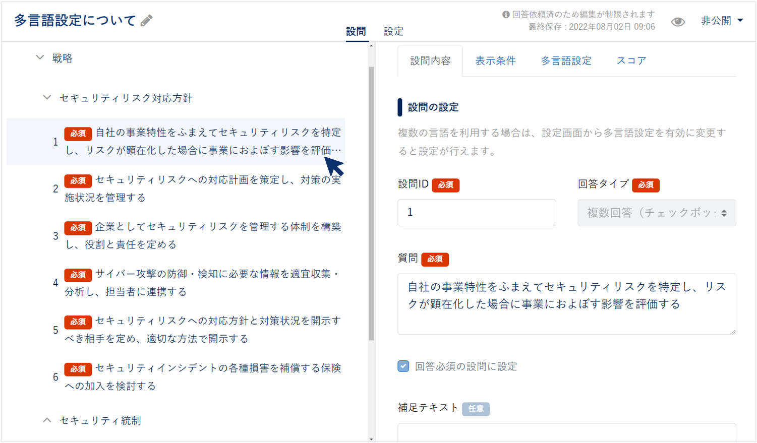The width and height of the screenshot is (757, 443).
Task: Collapse the 戦略 section
Action: [40, 58]
